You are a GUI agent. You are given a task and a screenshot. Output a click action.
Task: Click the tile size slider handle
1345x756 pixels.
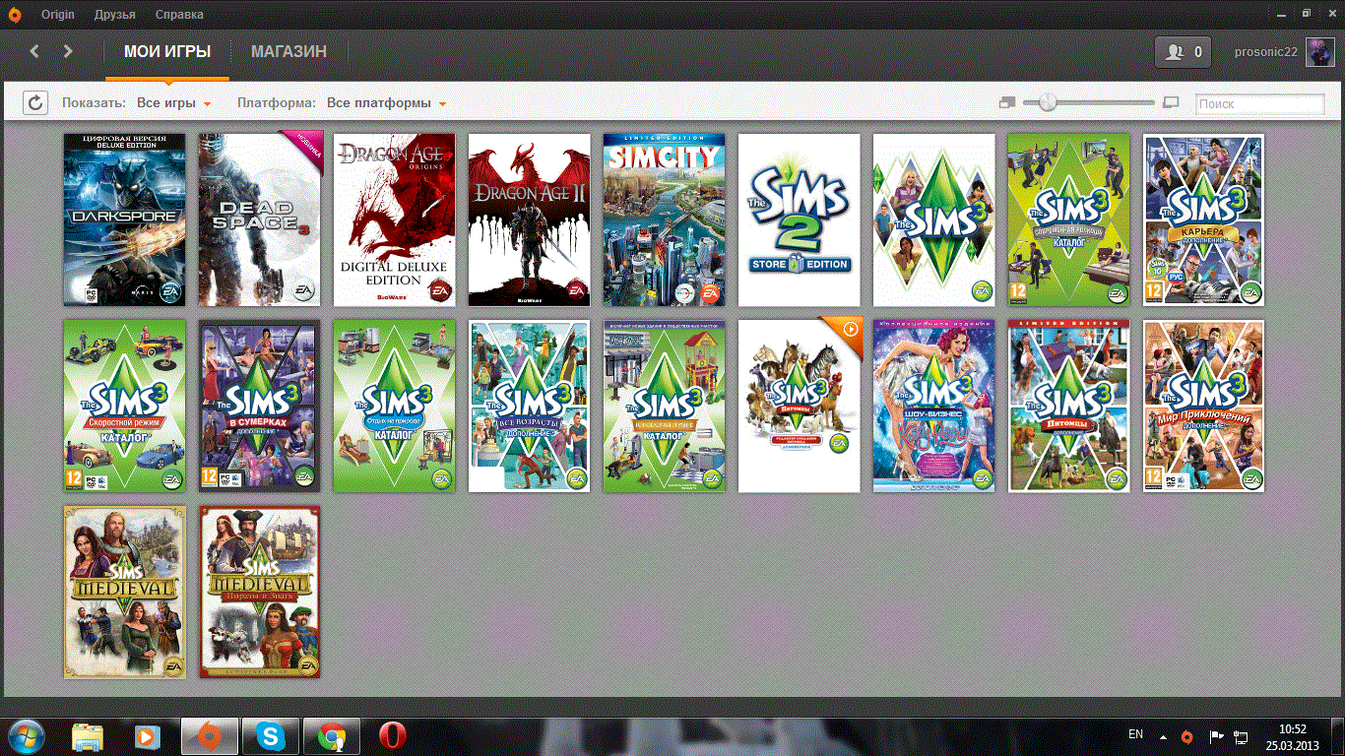[1048, 101]
